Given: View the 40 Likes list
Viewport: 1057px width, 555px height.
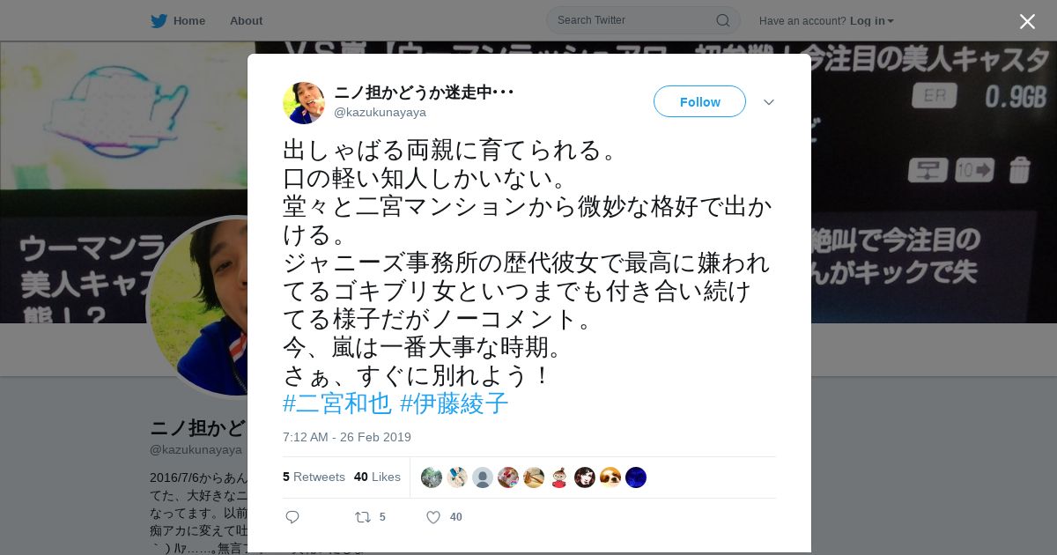Looking at the screenshot, I should 377,477.
